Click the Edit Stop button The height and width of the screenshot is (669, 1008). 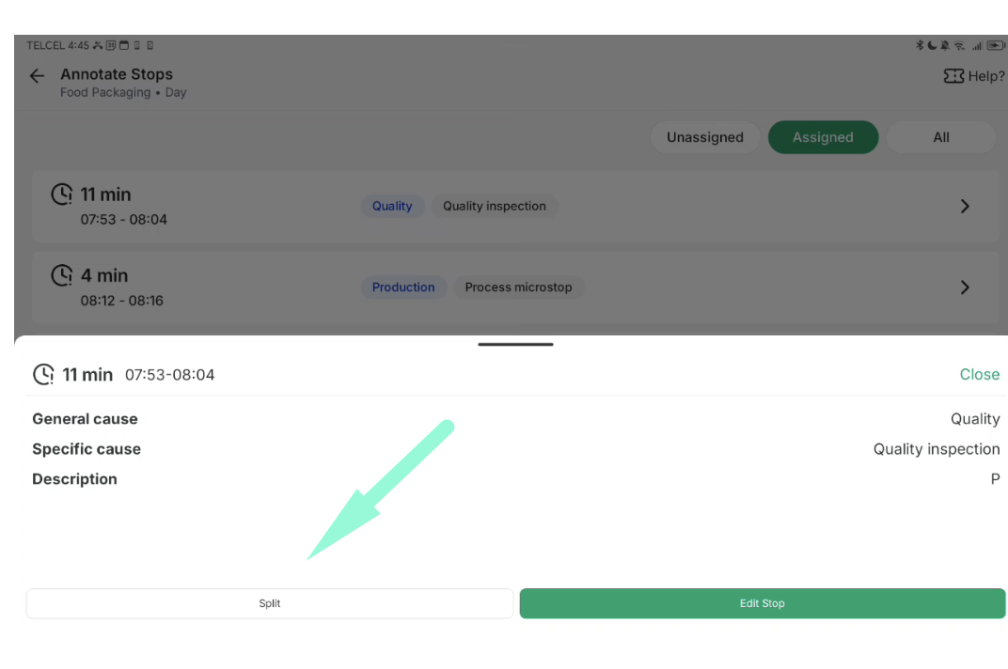(763, 603)
